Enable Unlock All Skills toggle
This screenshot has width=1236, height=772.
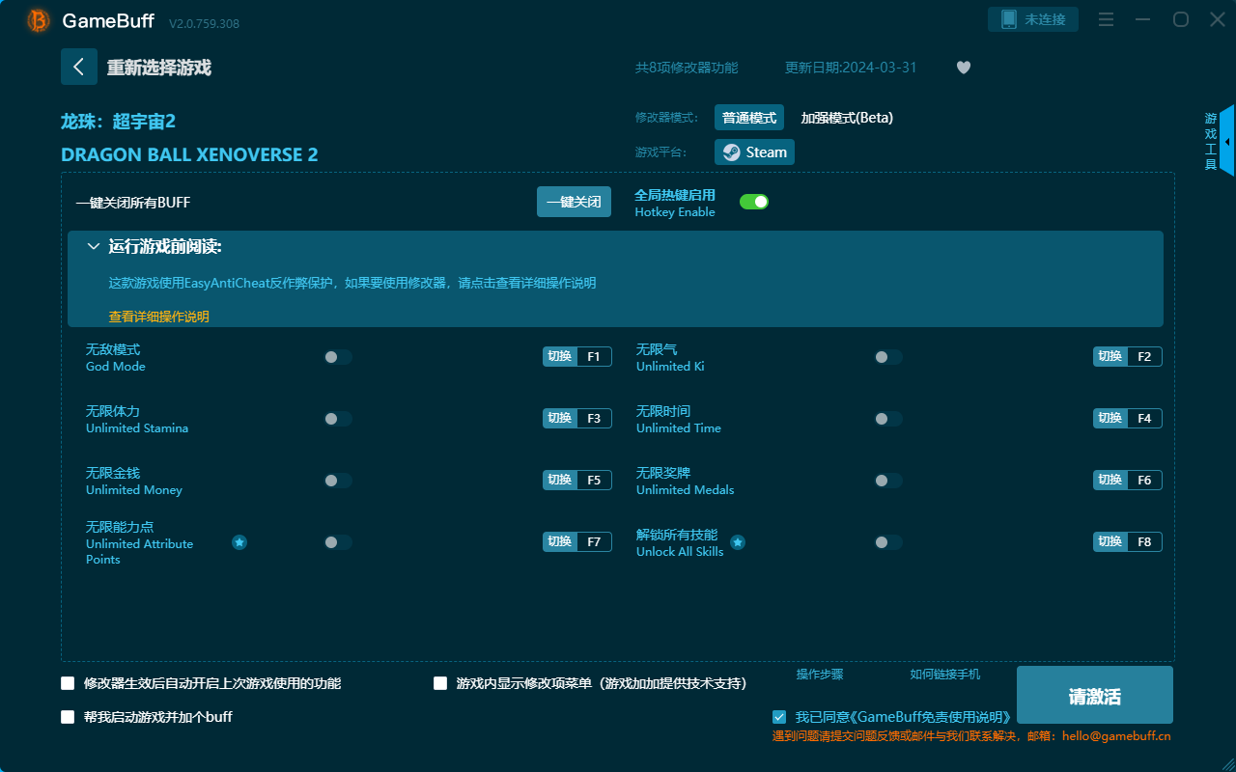[888, 542]
